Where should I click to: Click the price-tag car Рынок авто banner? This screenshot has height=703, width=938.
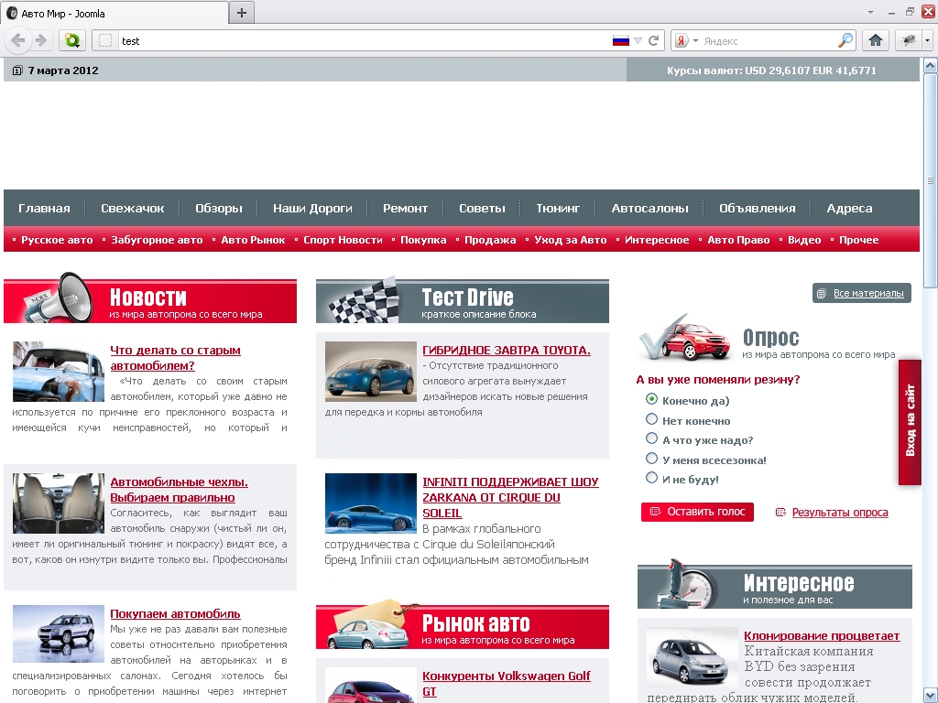point(463,624)
